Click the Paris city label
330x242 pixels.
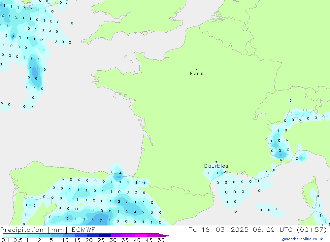pyautogui.click(x=197, y=73)
